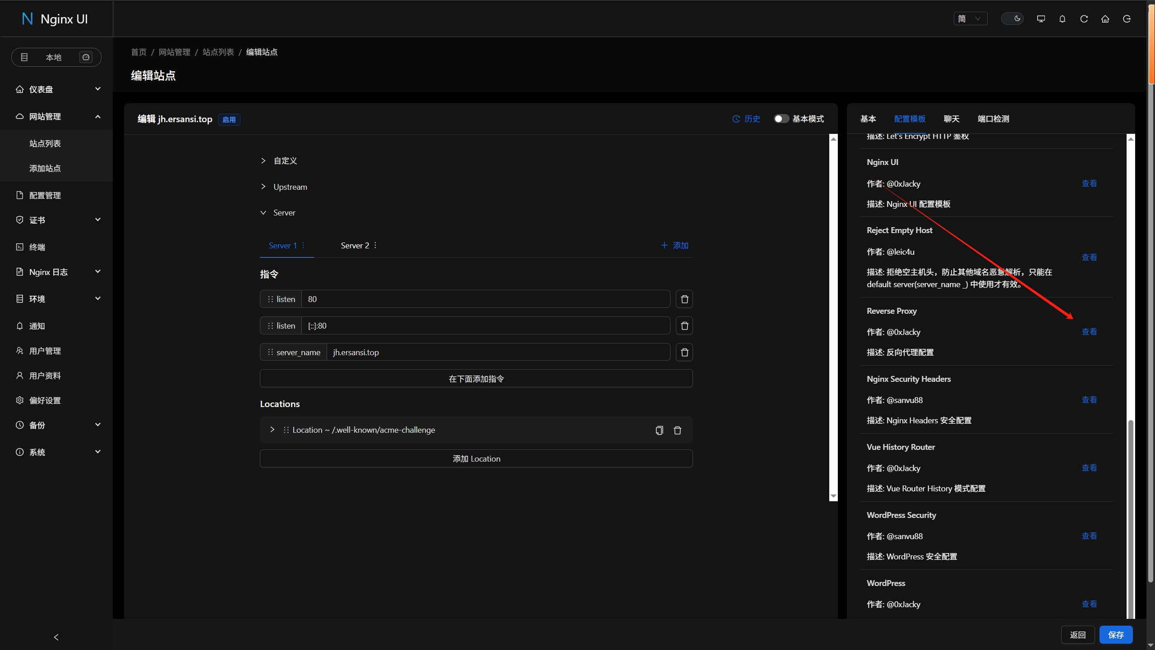
Task: Click the 保存 save button
Action: pos(1116,635)
